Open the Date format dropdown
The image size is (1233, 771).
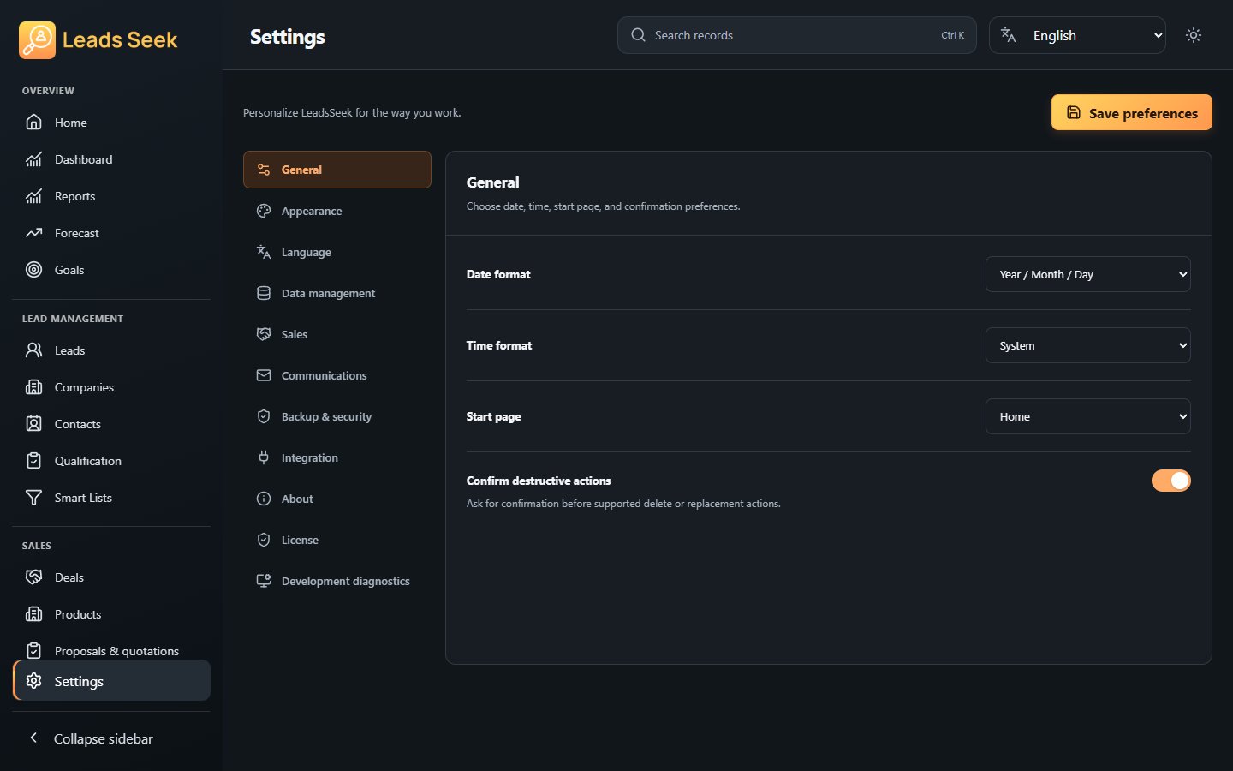pos(1087,274)
